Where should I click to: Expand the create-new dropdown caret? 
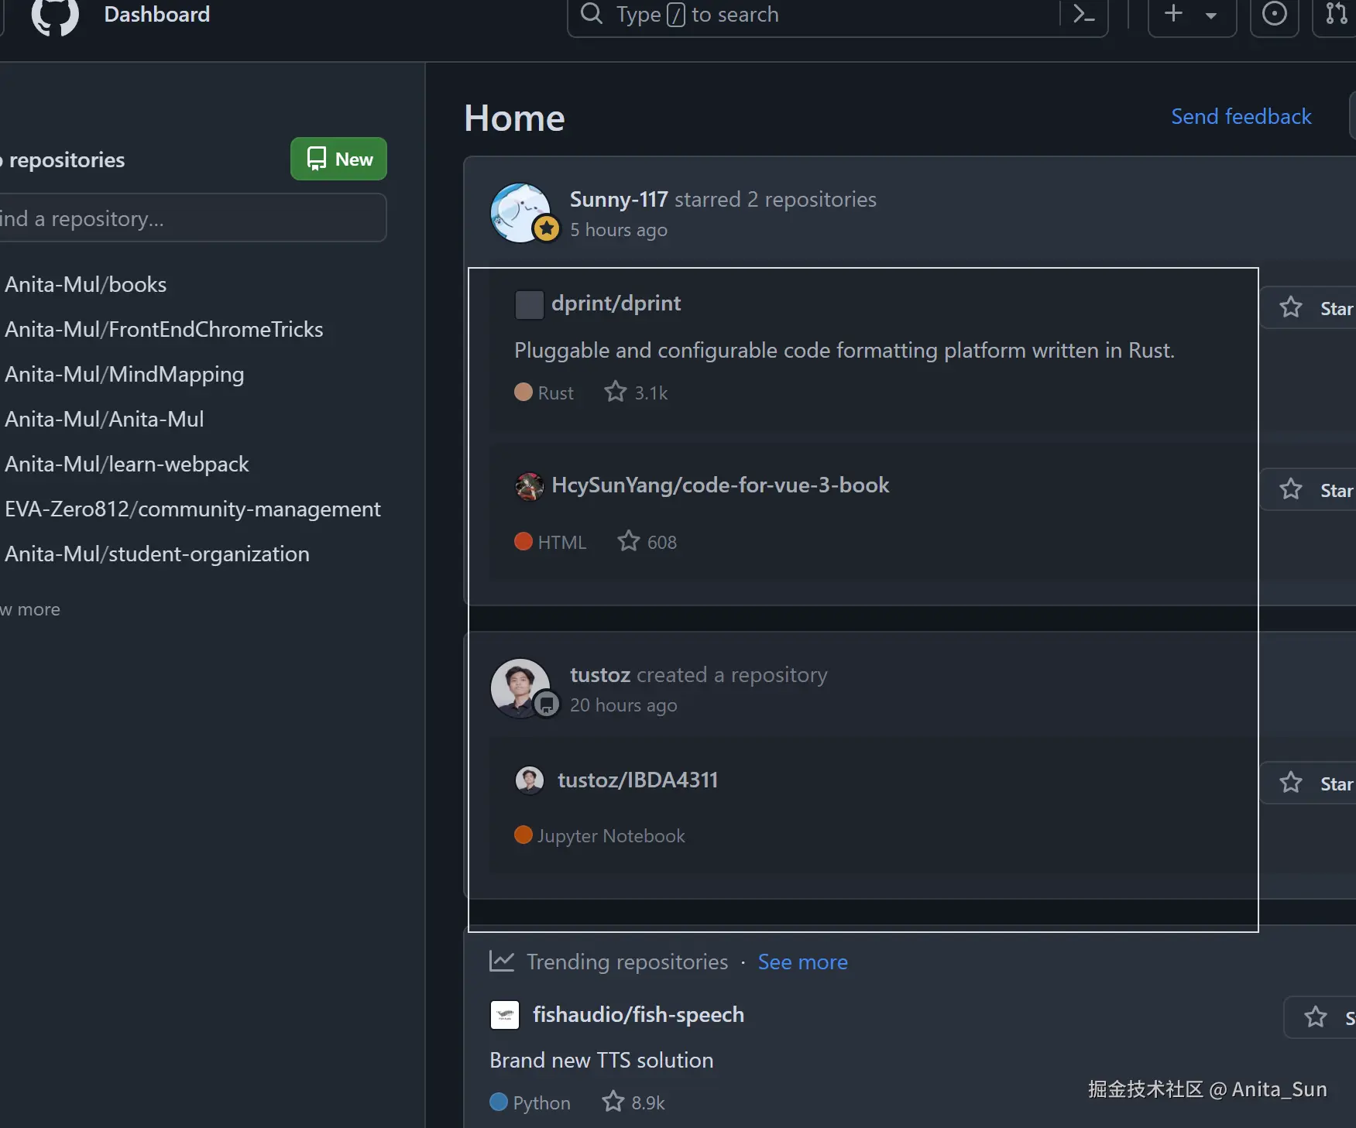pos(1211,15)
